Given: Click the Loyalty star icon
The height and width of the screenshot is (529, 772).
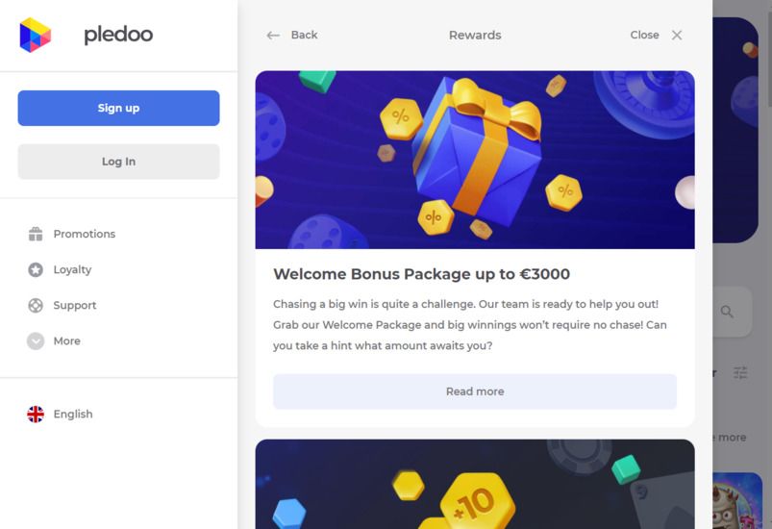Looking at the screenshot, I should point(36,269).
